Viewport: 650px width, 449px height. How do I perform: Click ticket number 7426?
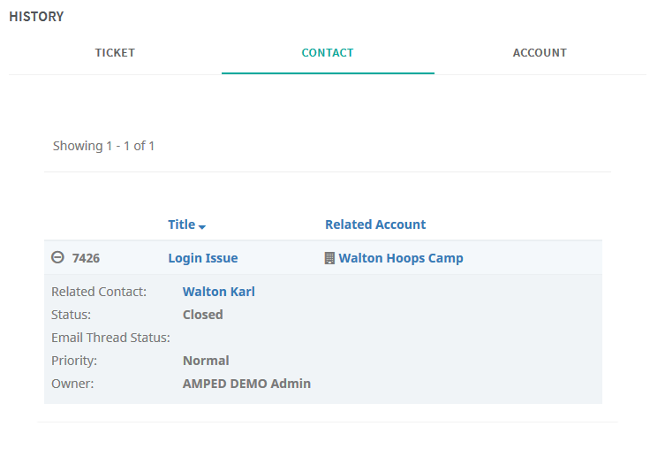pyautogui.click(x=86, y=258)
